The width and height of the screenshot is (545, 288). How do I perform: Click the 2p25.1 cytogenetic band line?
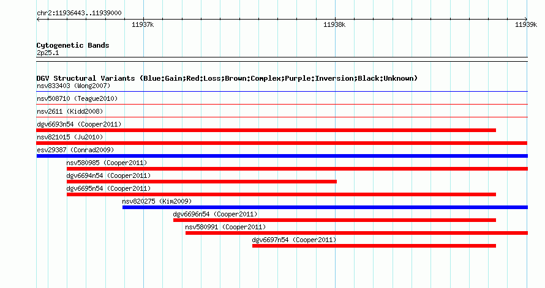(282, 59)
